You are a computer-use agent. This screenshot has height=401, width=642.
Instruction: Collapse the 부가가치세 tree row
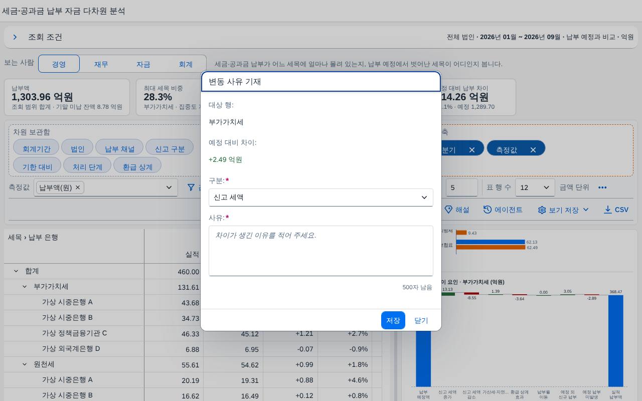[24, 287]
